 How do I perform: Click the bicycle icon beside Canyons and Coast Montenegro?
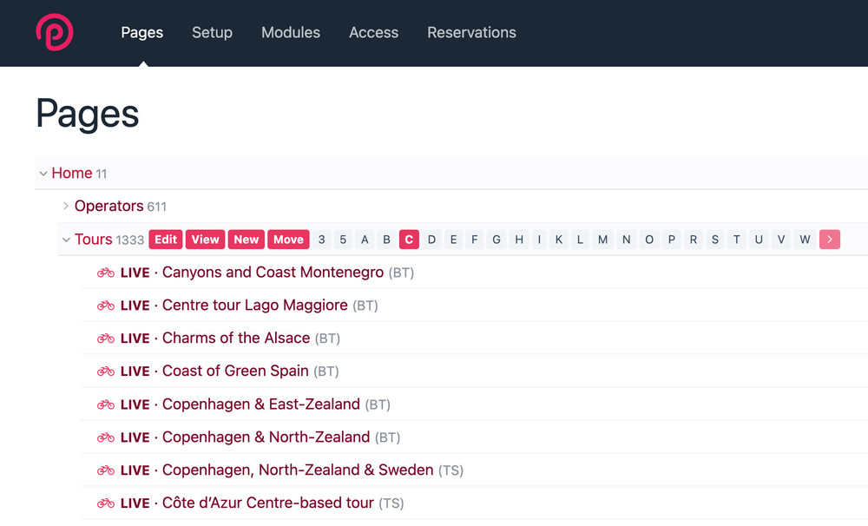click(x=106, y=273)
